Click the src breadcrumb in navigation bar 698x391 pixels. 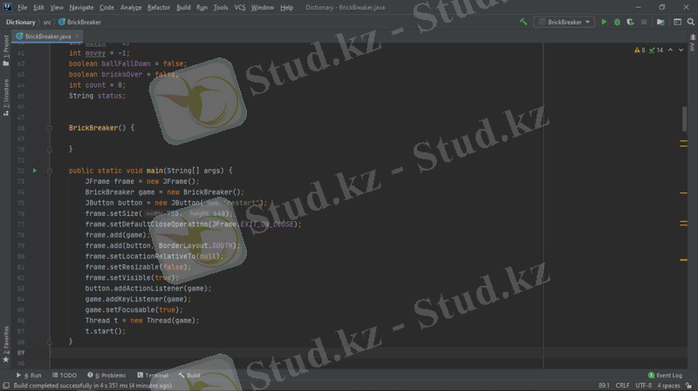(x=48, y=22)
